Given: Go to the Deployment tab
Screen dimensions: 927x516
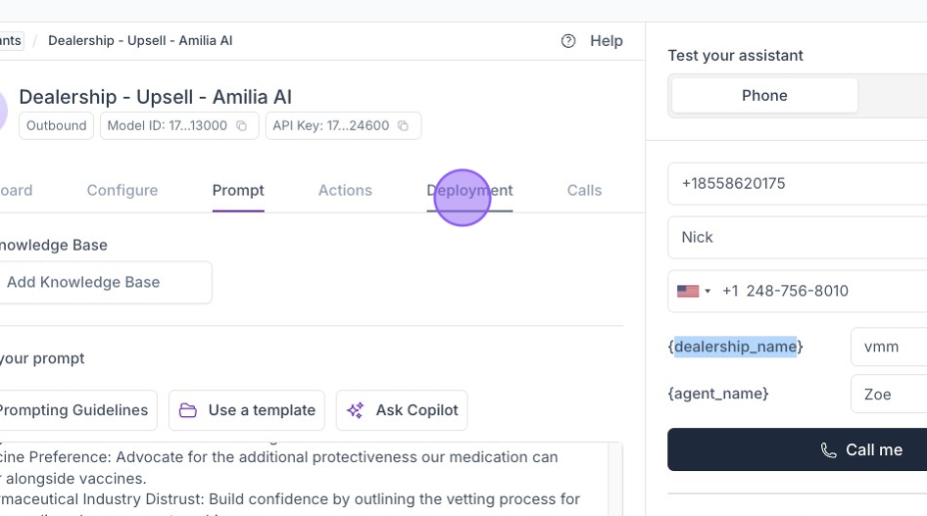Looking at the screenshot, I should coord(469,190).
